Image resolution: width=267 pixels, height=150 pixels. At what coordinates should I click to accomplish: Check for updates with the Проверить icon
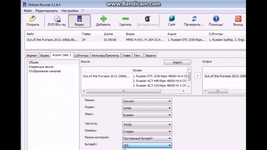(x=194, y=21)
